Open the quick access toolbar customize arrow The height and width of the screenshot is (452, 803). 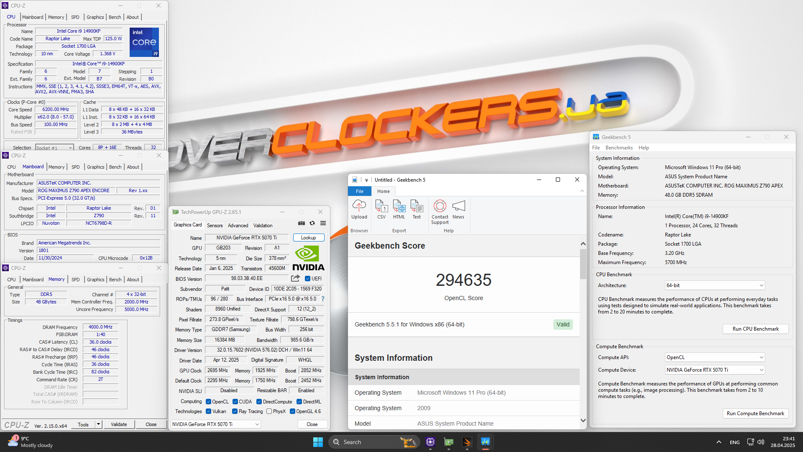point(366,180)
